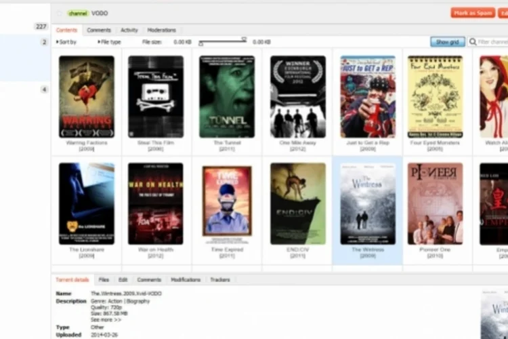Open the channel Comments tab

[99, 30]
